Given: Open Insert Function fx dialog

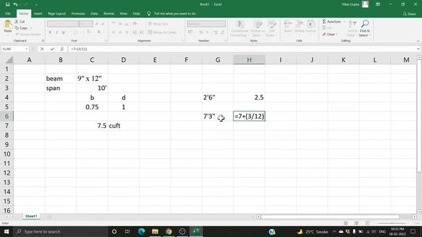Looking at the screenshot, I should 62,49.
